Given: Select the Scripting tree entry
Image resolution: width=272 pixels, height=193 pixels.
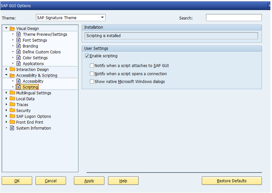Looking at the screenshot, I should 31,87.
